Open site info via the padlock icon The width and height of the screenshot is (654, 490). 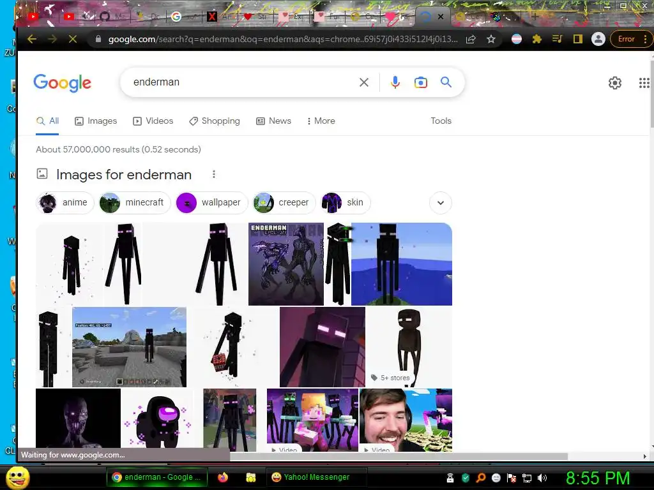tap(98, 39)
